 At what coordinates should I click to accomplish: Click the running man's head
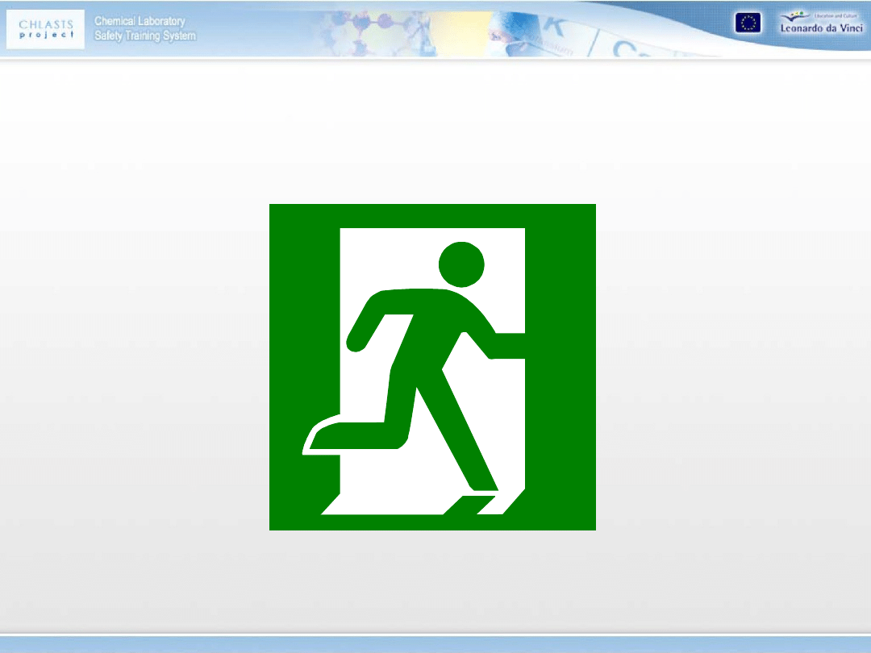click(461, 264)
